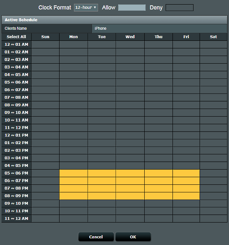Select the 01 ~ 02 PM row label
The height and width of the screenshot is (245, 229).
(16, 143)
